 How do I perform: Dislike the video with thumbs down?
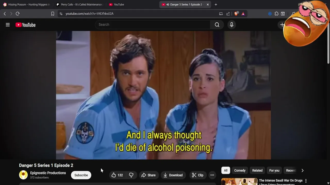(131, 175)
